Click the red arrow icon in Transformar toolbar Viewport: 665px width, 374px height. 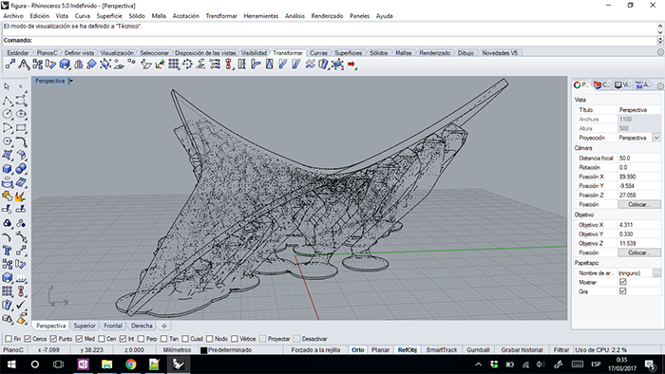point(351,65)
